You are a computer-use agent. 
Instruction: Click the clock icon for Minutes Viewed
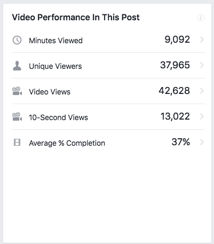[x=17, y=40]
